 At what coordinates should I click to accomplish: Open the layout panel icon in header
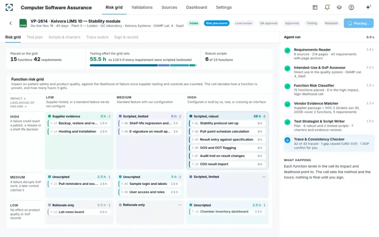pos(315,7)
